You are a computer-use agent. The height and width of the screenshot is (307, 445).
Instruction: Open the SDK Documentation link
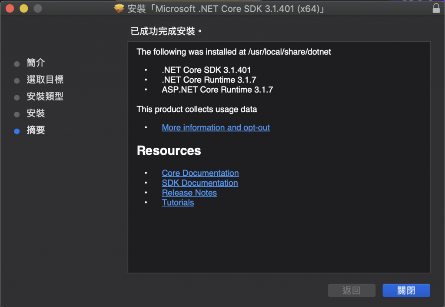click(200, 183)
